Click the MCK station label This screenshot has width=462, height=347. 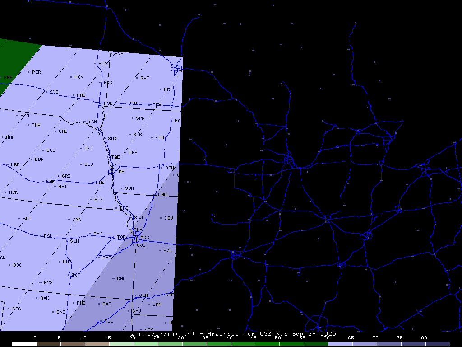pos(14,192)
